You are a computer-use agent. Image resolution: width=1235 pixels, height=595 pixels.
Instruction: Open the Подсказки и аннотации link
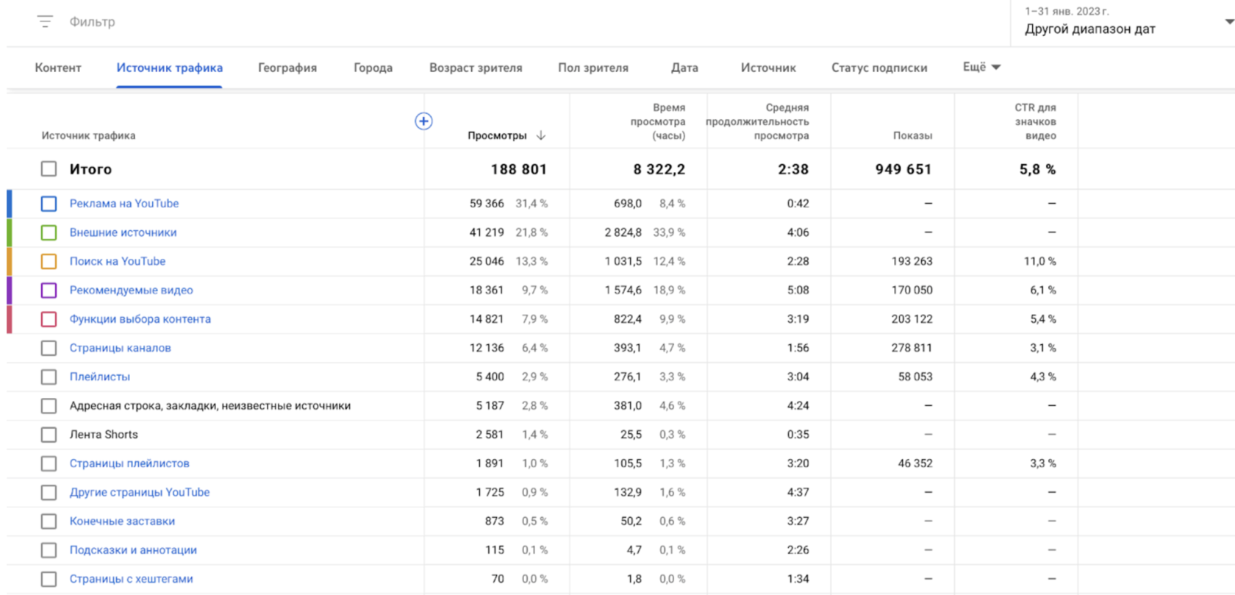coord(133,550)
